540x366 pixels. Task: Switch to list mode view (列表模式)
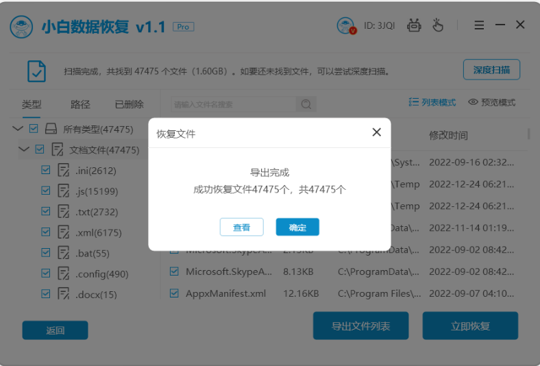(432, 102)
